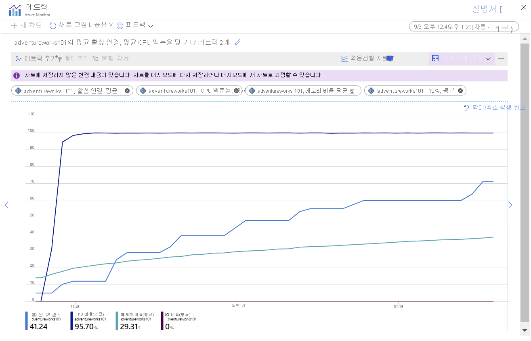Click the 95.70 legend value
Image resolution: width=531 pixels, height=341 pixels.
point(84,326)
